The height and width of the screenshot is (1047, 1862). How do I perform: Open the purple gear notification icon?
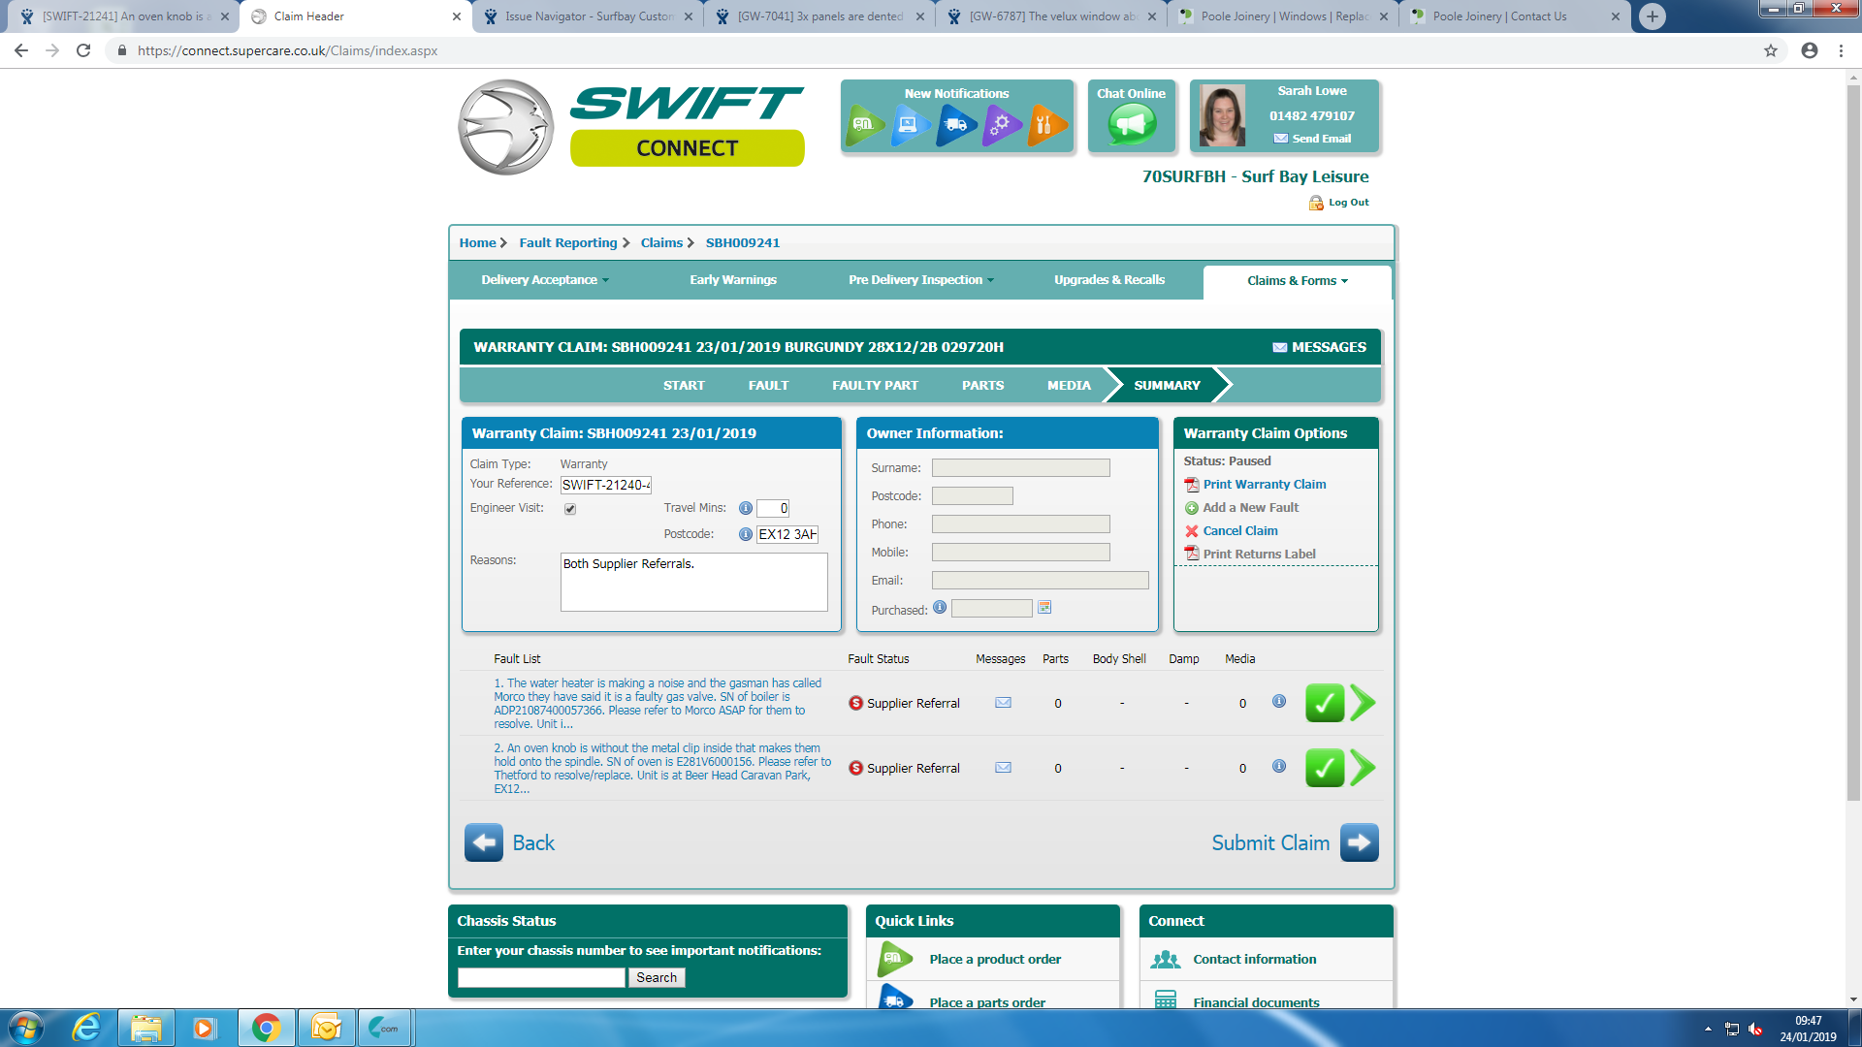point(1001,124)
